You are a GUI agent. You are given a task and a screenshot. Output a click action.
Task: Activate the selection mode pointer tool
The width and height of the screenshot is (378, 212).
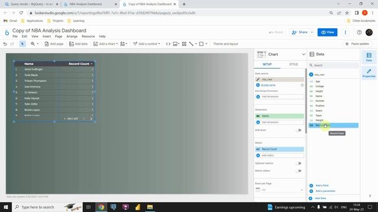click(22, 44)
